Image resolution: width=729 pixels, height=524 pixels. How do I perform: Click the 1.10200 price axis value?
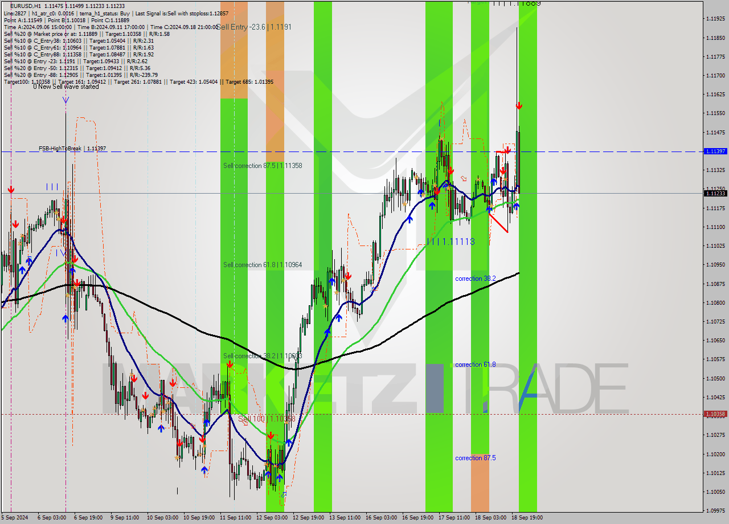(715, 454)
